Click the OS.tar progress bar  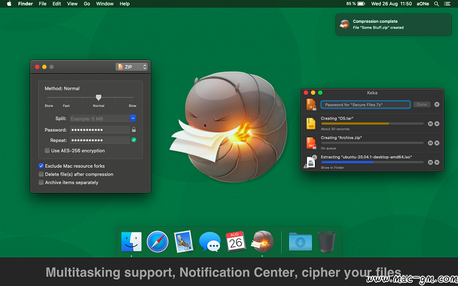point(372,124)
